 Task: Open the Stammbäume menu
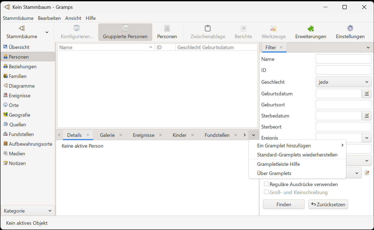pos(18,18)
